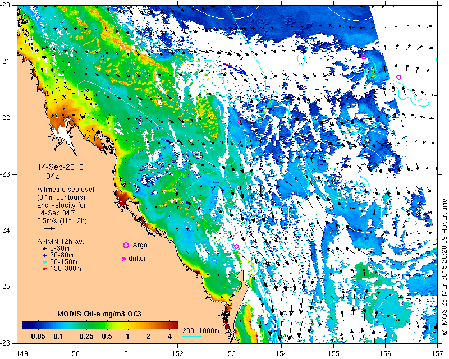Click the '30-80m' depth label
Screen dimensions: 449x359
(62, 255)
